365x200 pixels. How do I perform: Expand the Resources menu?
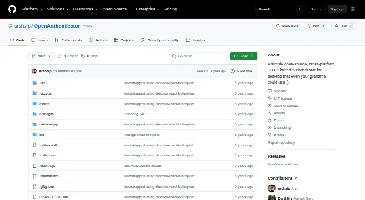[x=85, y=9]
